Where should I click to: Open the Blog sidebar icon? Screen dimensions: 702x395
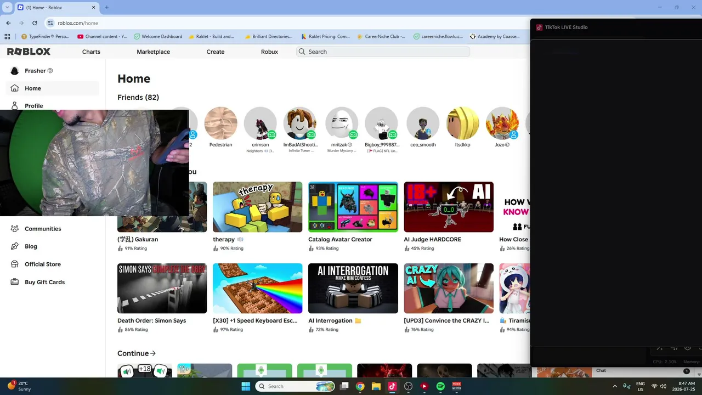15,246
